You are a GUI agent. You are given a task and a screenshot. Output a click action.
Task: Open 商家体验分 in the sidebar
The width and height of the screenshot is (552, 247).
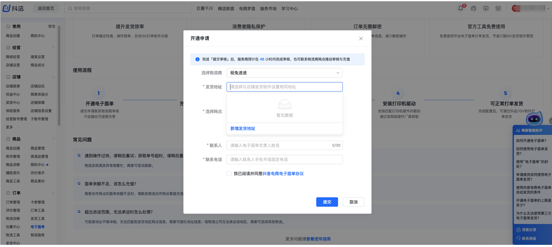(39, 94)
